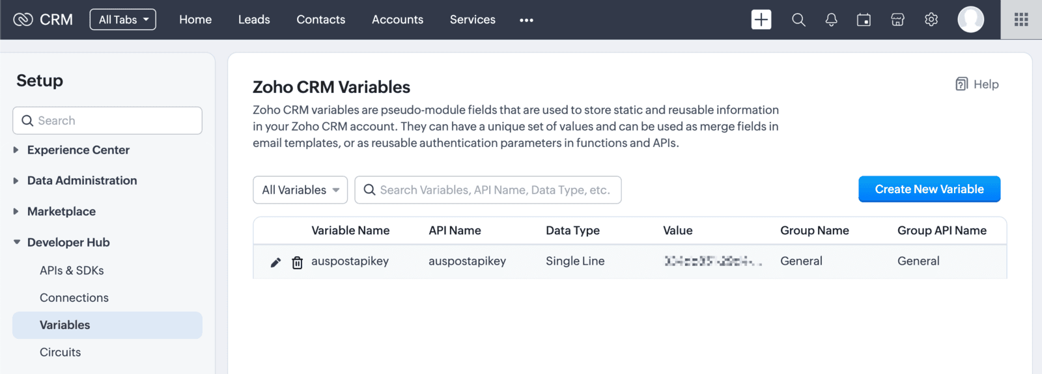The height and width of the screenshot is (374, 1042).
Task: Open APIs & SDKs in Developer Hub
Action: (72, 270)
